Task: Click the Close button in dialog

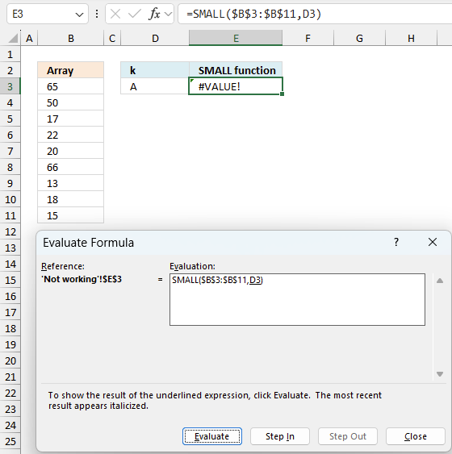Action: tap(416, 436)
